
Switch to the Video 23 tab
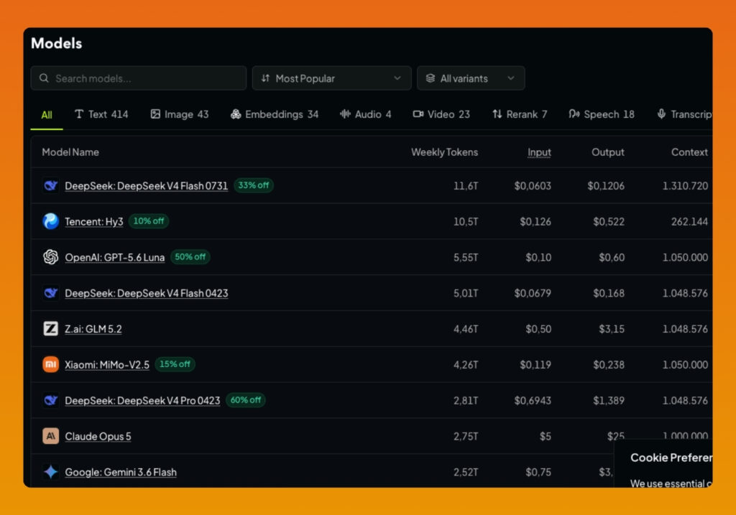click(441, 114)
